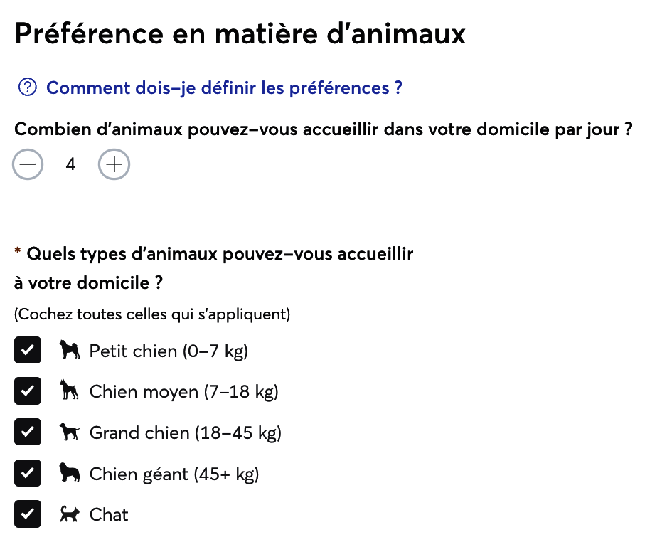Click the small dog silhouette icon

(70, 349)
